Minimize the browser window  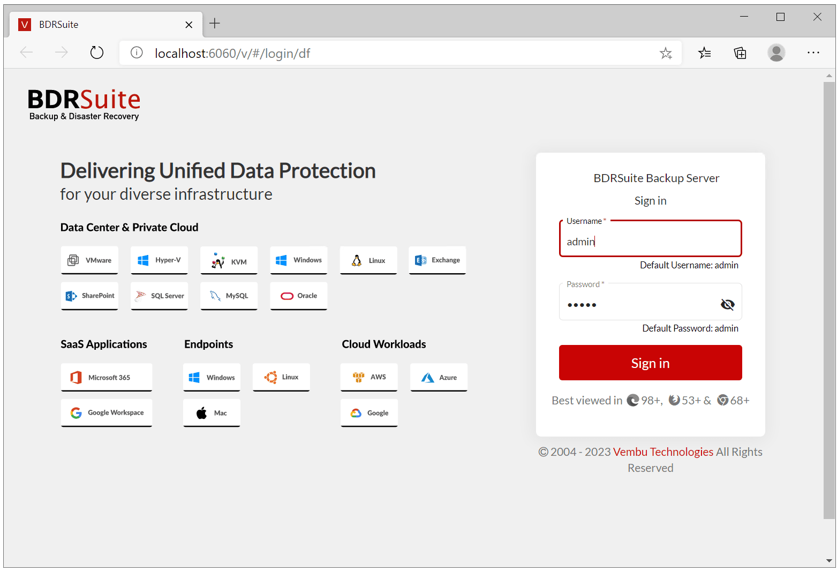[744, 17]
